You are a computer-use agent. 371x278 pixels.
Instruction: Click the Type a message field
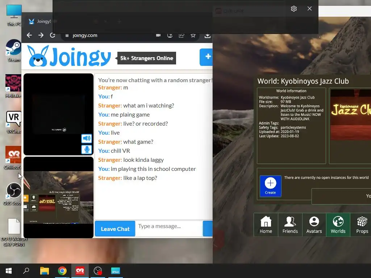click(169, 228)
